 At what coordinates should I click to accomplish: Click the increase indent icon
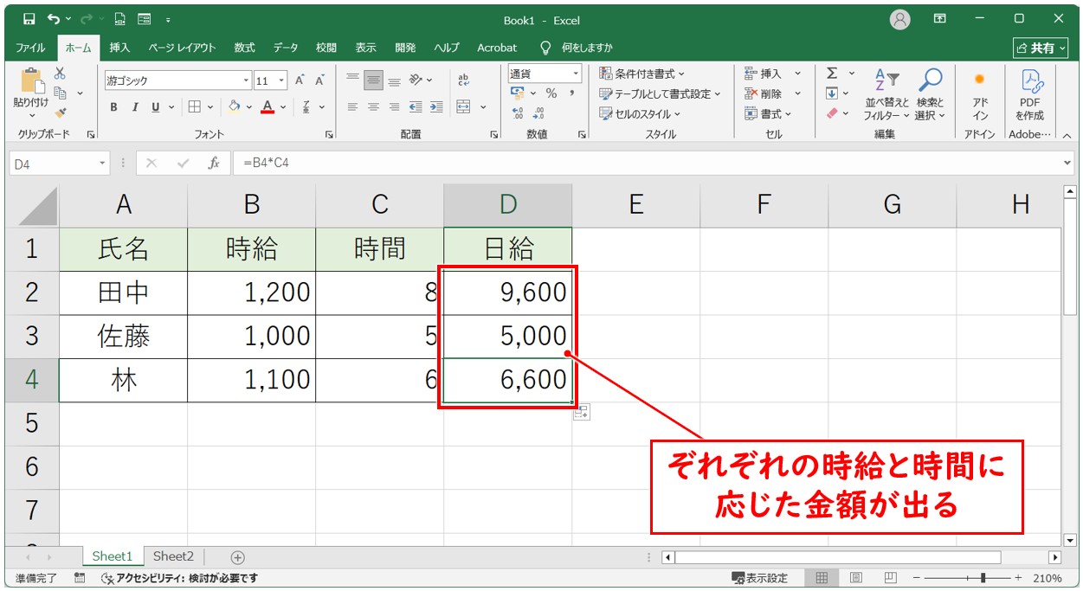click(436, 107)
